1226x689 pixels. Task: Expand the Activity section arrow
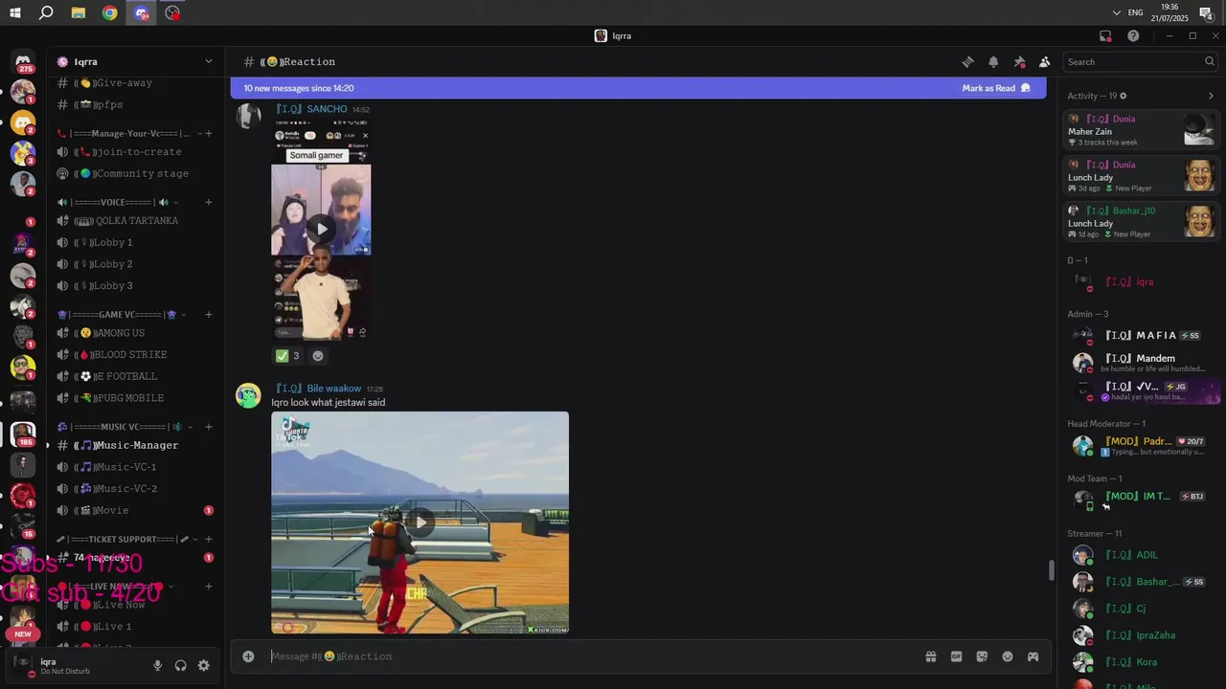(x=1210, y=96)
